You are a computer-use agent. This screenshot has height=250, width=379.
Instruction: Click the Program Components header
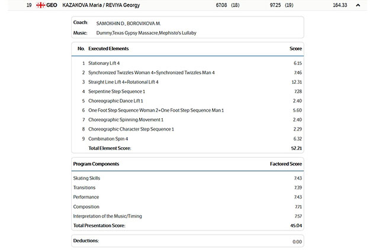pos(96,164)
